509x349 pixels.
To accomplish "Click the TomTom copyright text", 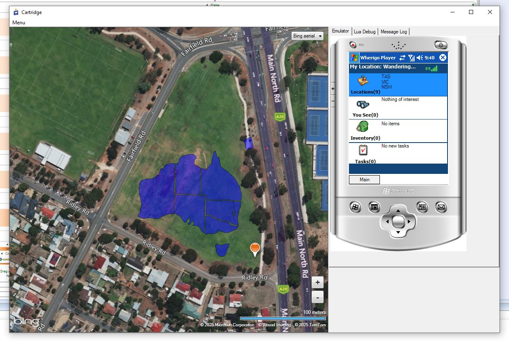I will 310,325.
